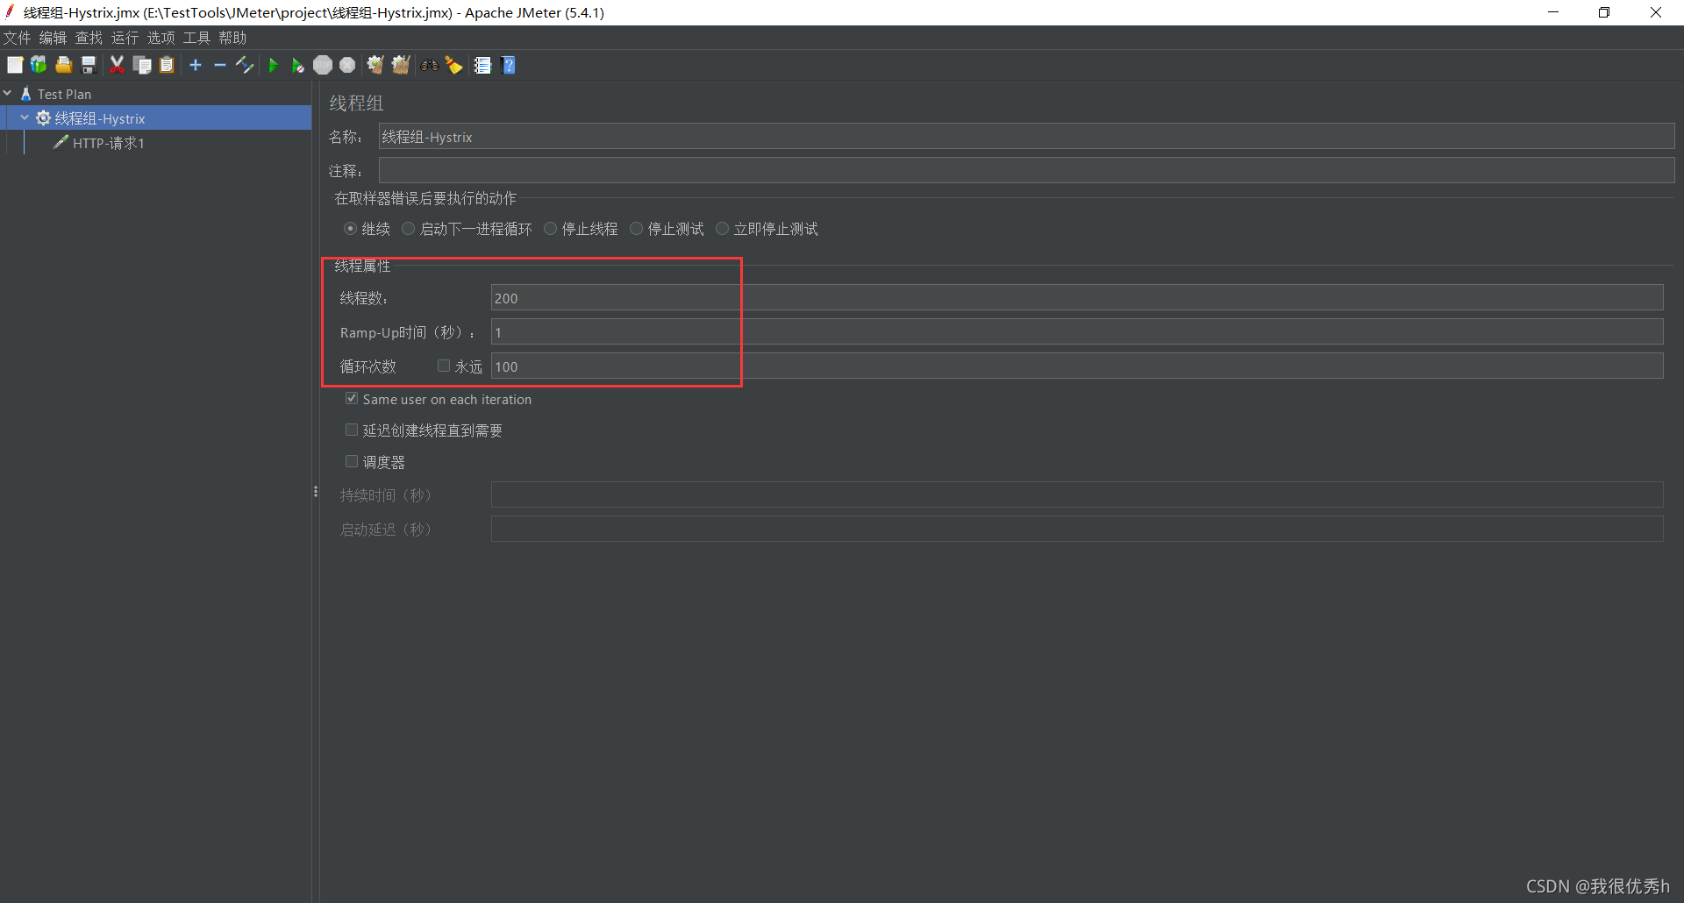Toggle the 永远 loop checkbox

[444, 366]
